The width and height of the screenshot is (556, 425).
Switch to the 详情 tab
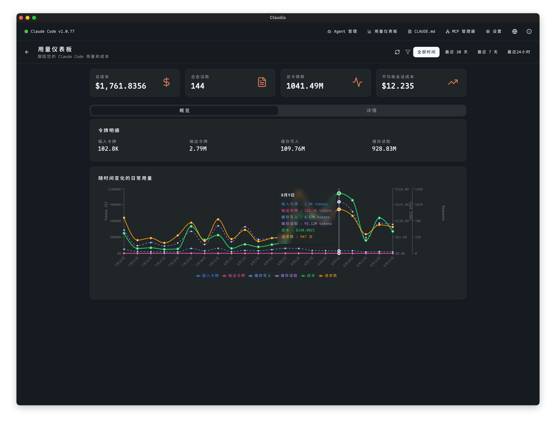pos(372,110)
